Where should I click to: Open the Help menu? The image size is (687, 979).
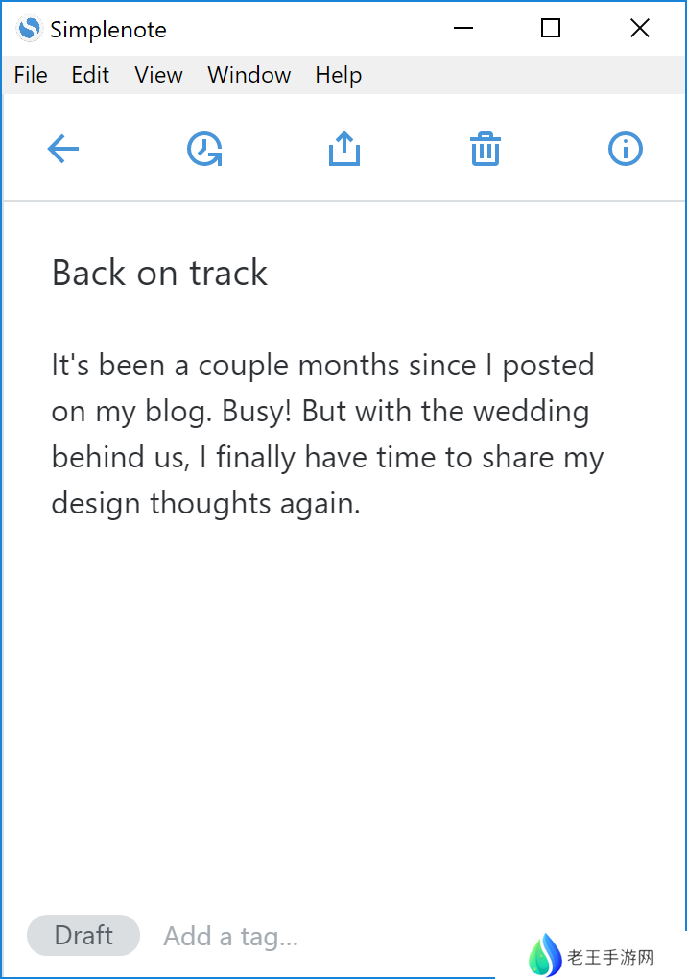[338, 75]
